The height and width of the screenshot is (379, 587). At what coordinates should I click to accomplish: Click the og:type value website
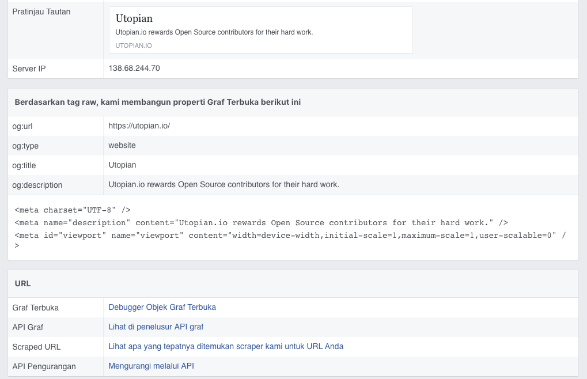click(122, 146)
